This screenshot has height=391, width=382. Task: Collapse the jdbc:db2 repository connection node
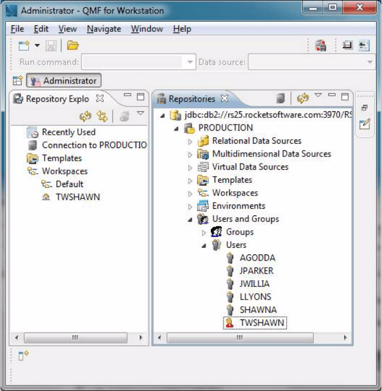tap(163, 115)
